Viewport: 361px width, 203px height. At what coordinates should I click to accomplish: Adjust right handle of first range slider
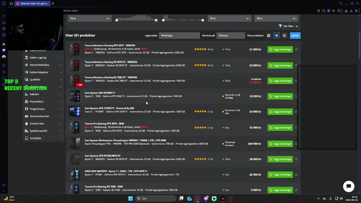coord(156,20)
